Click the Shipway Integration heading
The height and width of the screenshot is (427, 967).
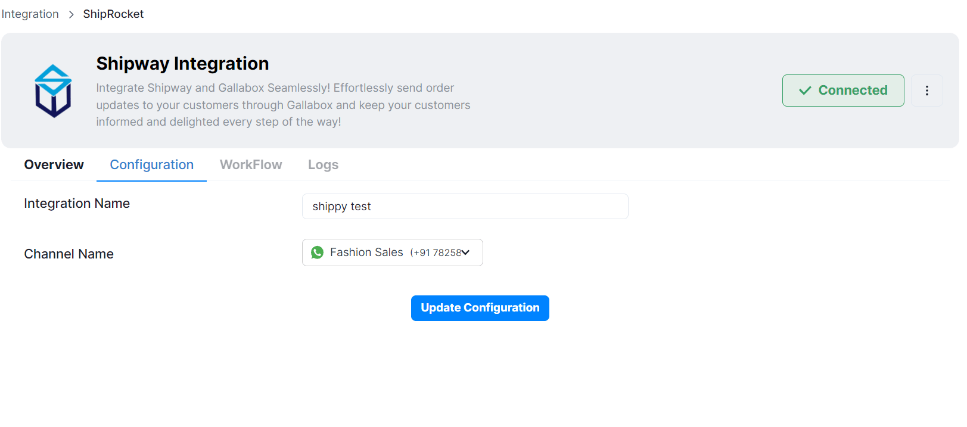(x=182, y=64)
